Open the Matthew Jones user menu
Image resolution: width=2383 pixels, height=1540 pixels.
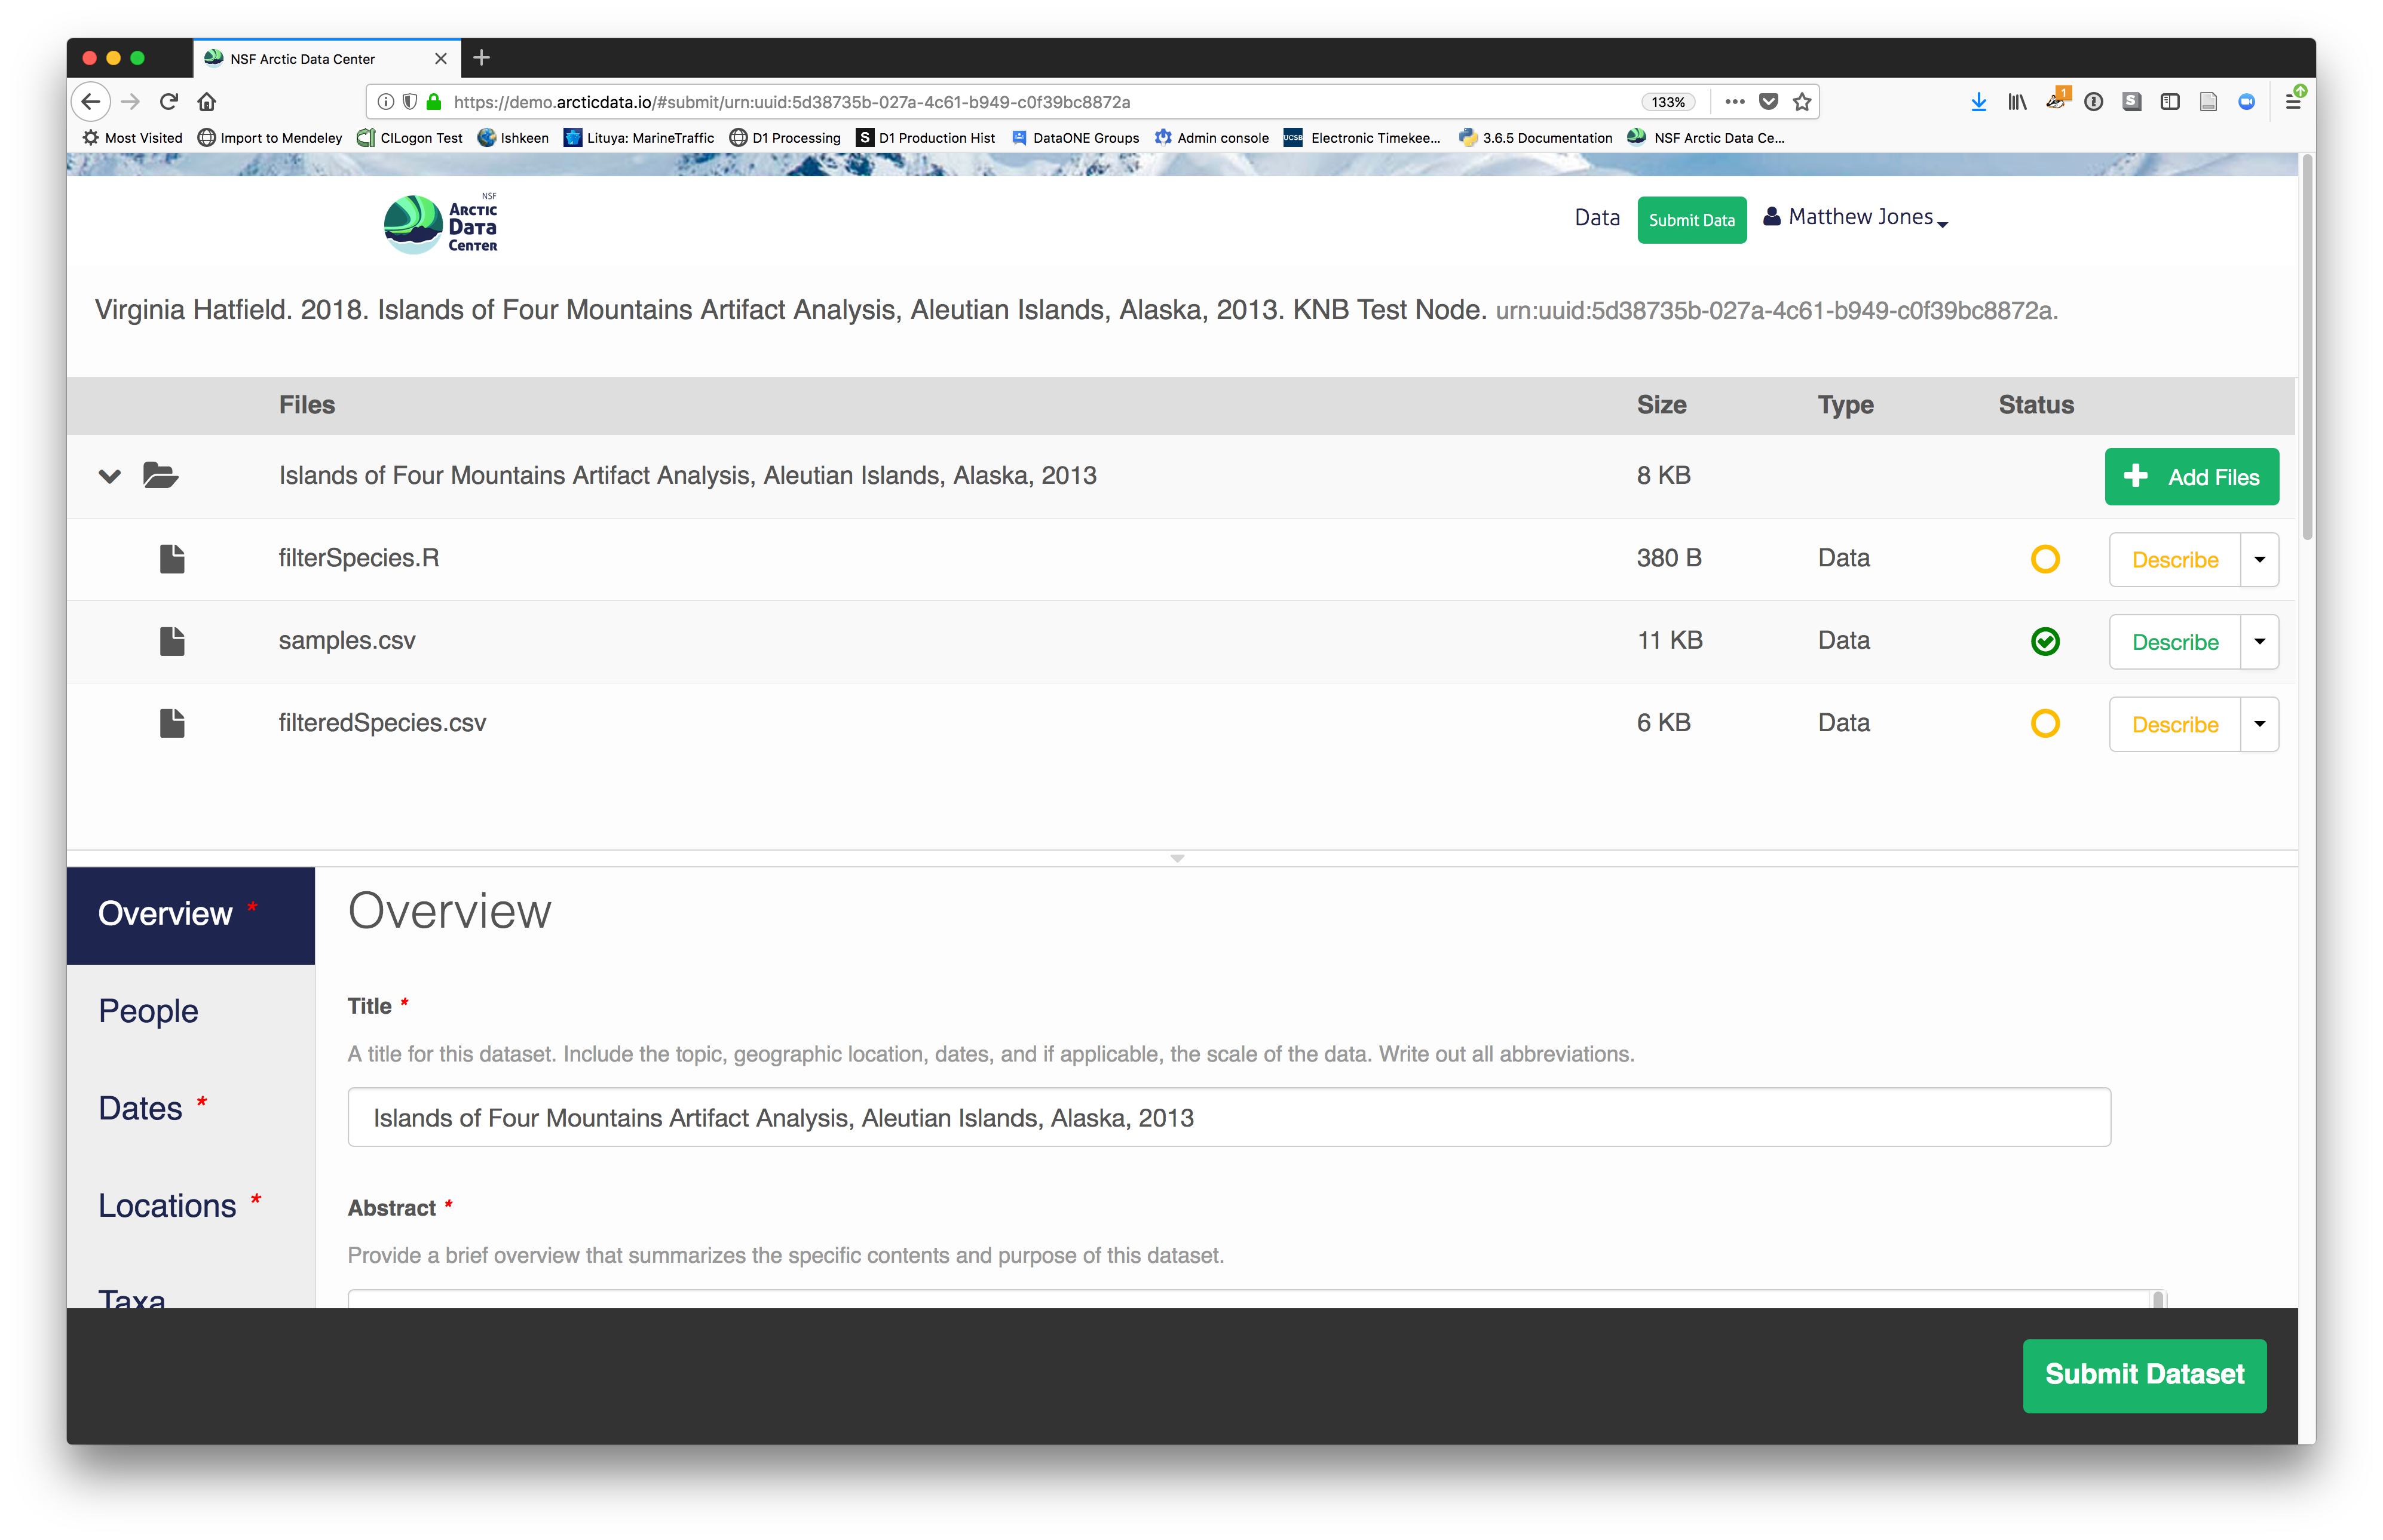tap(1859, 217)
